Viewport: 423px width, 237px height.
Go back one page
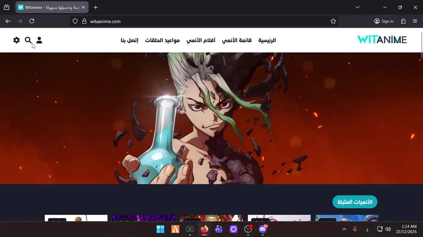tap(8, 21)
